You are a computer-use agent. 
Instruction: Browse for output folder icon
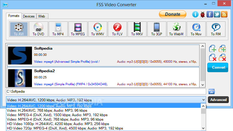pyautogui.click(x=211, y=91)
